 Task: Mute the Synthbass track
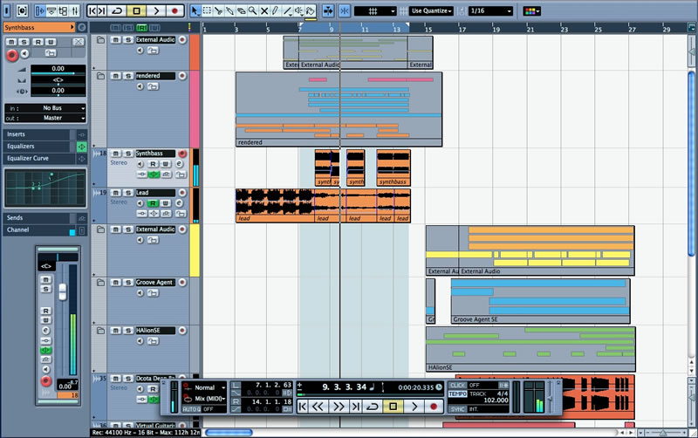(x=115, y=154)
